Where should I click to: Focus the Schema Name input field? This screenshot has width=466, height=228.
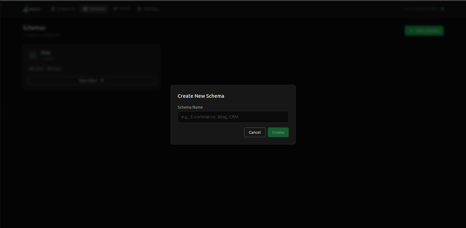coord(233,117)
